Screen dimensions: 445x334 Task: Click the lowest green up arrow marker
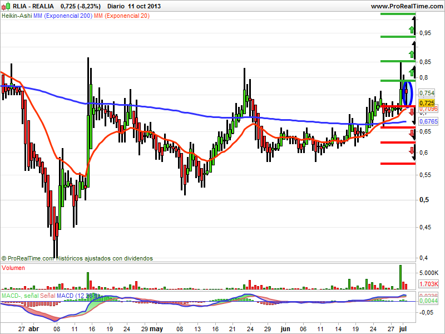pos(412,71)
